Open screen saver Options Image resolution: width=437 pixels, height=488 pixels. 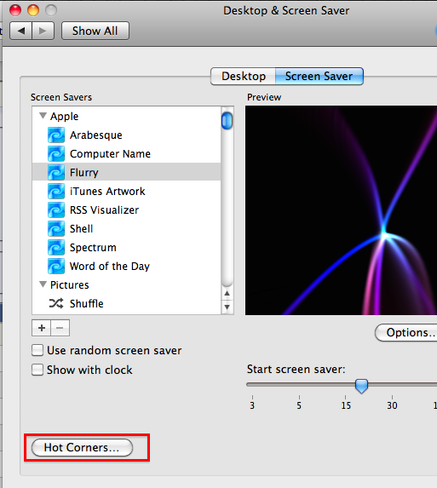coord(406,333)
